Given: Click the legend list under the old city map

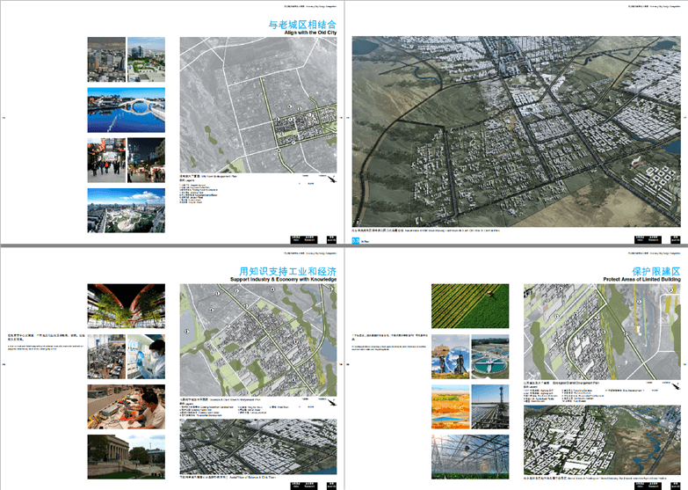Looking at the screenshot, I should coord(199,194).
